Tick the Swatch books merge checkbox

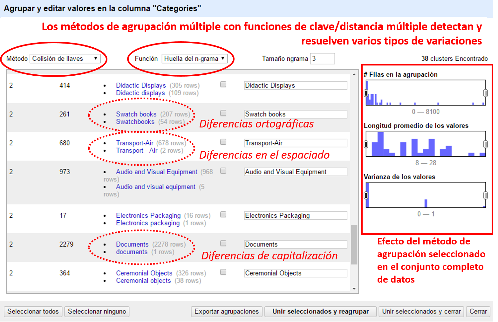[223, 113]
